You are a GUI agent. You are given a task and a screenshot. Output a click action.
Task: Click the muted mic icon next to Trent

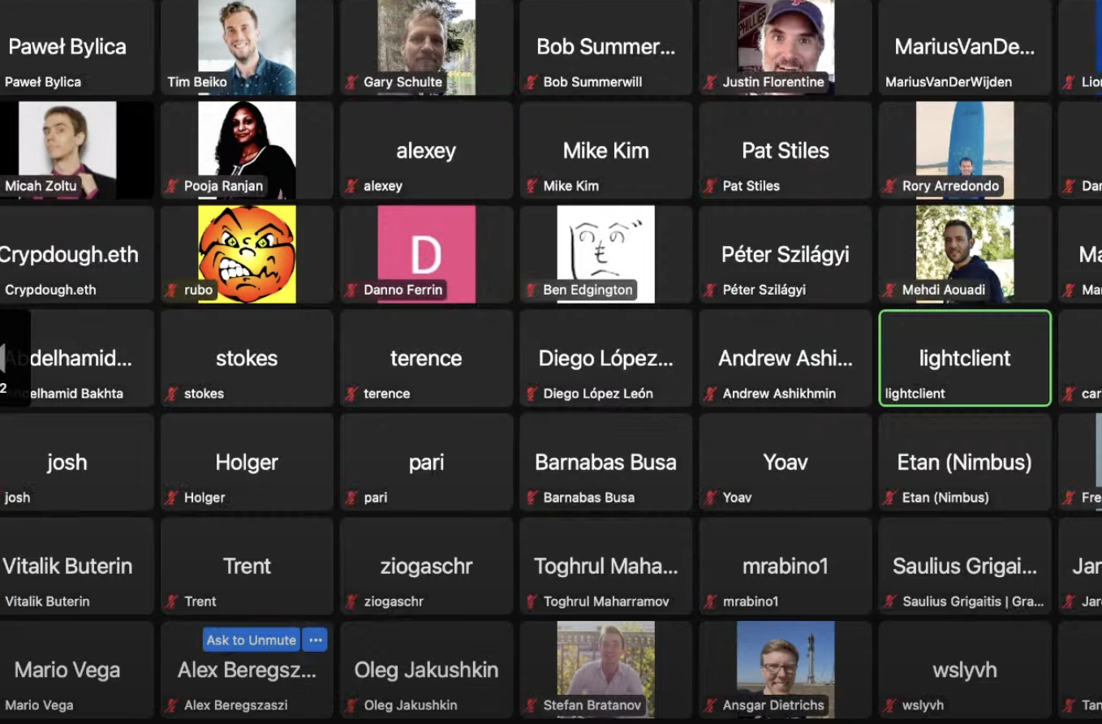172,601
